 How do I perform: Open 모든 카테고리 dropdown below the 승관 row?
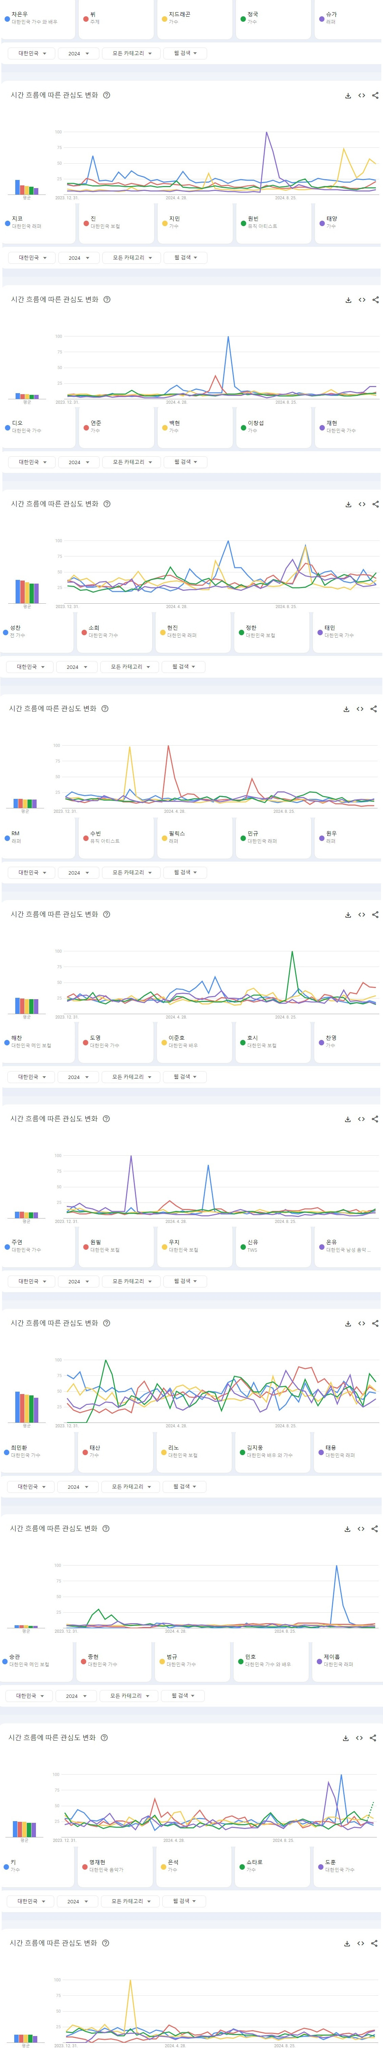pos(129,1696)
